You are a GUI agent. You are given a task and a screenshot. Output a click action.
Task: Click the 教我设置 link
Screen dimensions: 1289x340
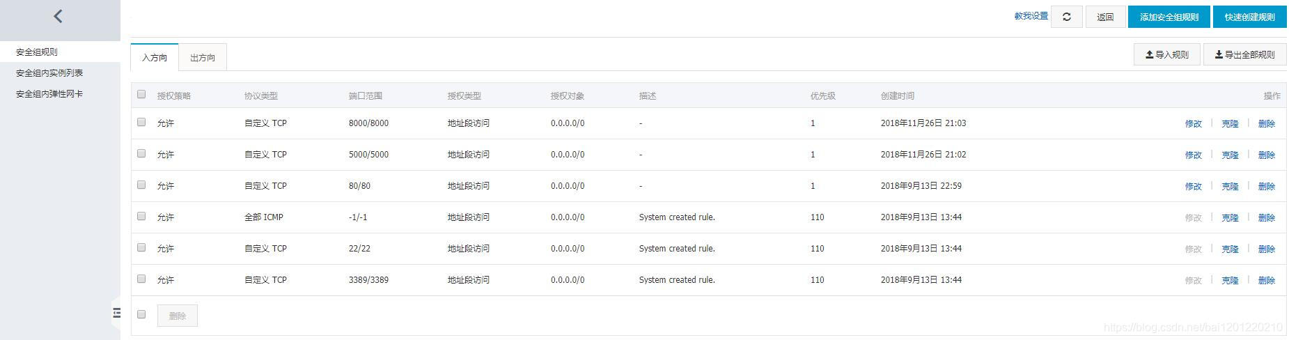[x=1031, y=16]
